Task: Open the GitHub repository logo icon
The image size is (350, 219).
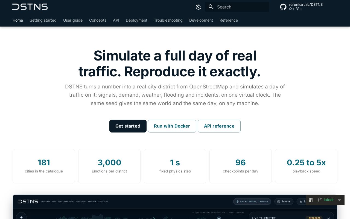Action: 283,7
